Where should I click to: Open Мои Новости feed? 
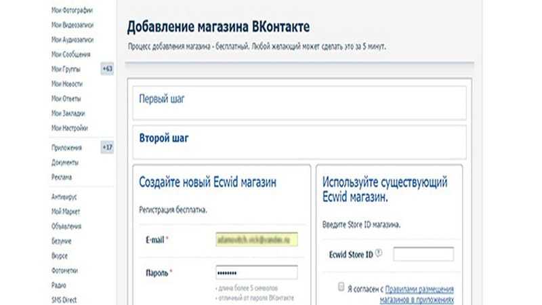click(x=66, y=84)
